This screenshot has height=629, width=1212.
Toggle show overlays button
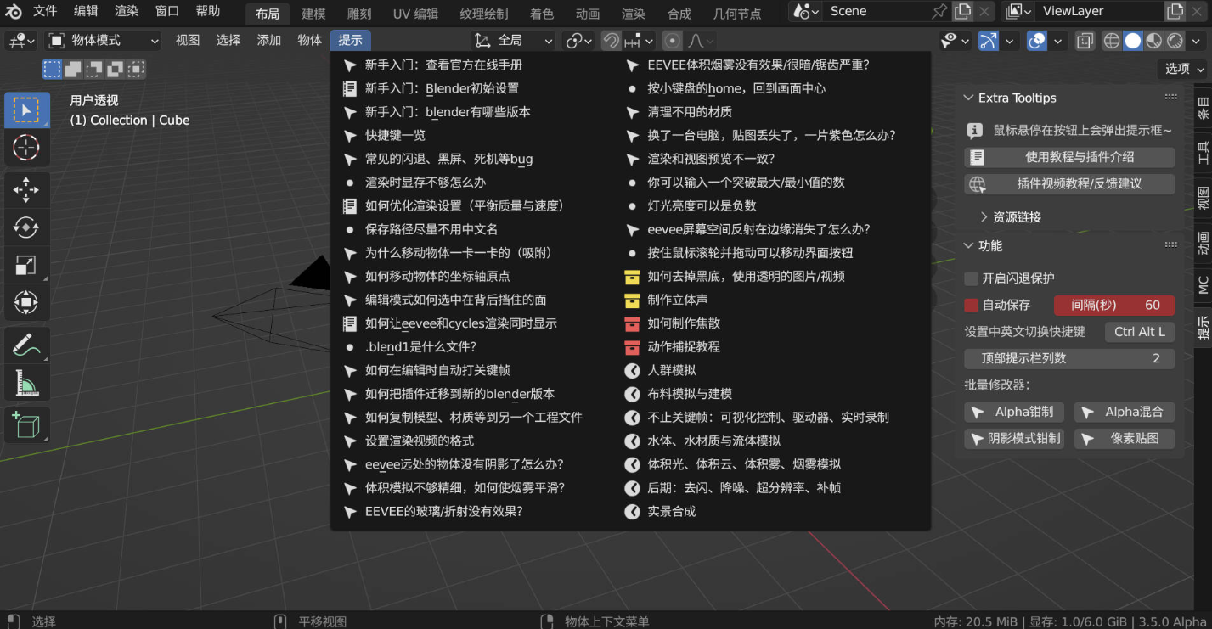point(1037,41)
